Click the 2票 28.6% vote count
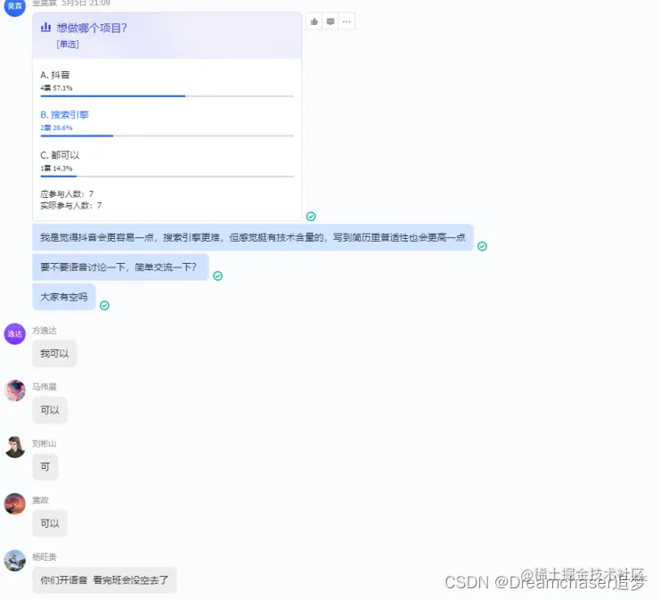The image size is (661, 599). point(56,127)
